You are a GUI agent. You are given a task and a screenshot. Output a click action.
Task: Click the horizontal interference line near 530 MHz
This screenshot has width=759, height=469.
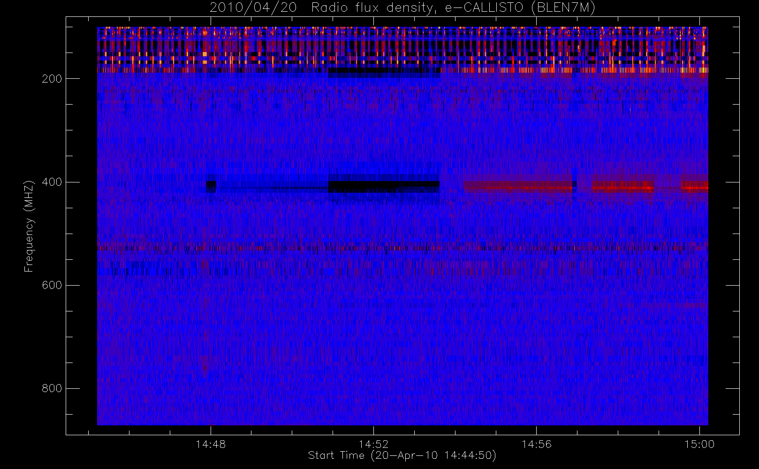(402, 248)
